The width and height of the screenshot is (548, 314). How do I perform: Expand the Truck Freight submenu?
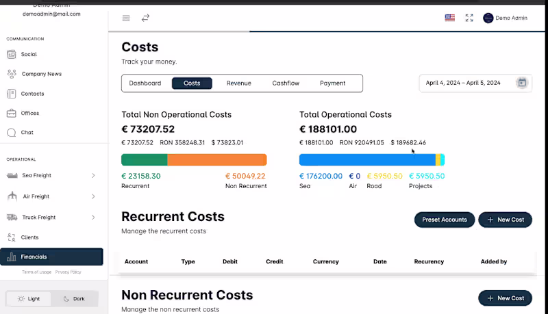(93, 218)
